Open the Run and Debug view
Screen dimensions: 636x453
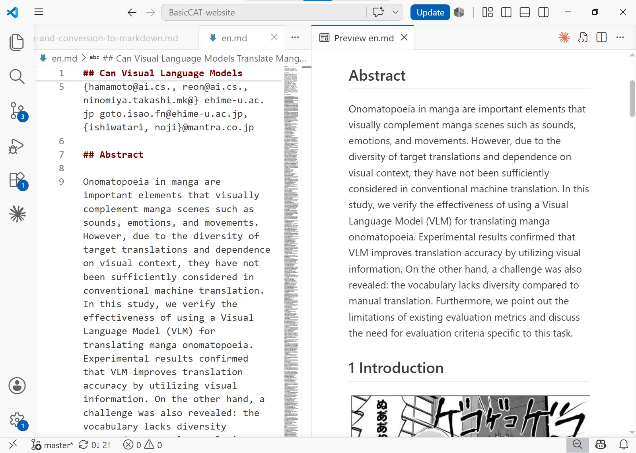(17, 146)
